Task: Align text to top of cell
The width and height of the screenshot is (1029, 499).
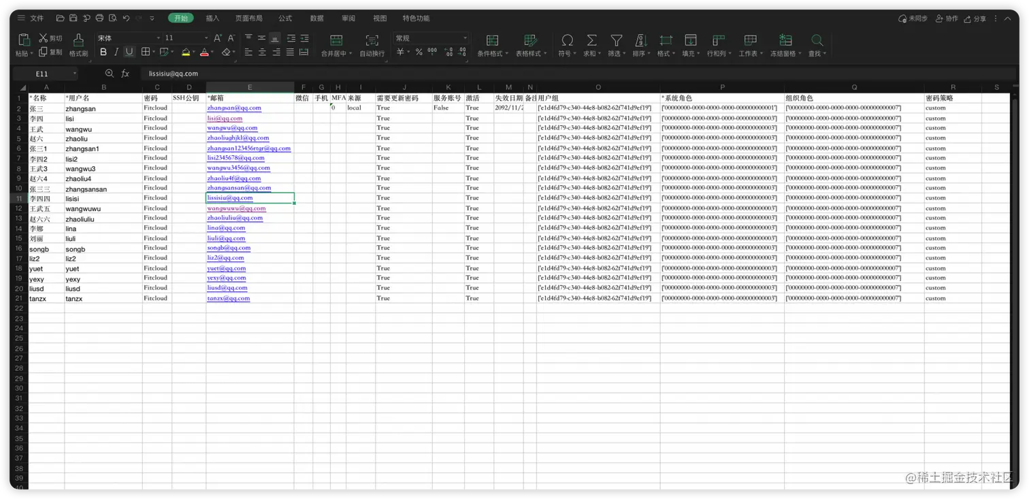Action: (248, 38)
